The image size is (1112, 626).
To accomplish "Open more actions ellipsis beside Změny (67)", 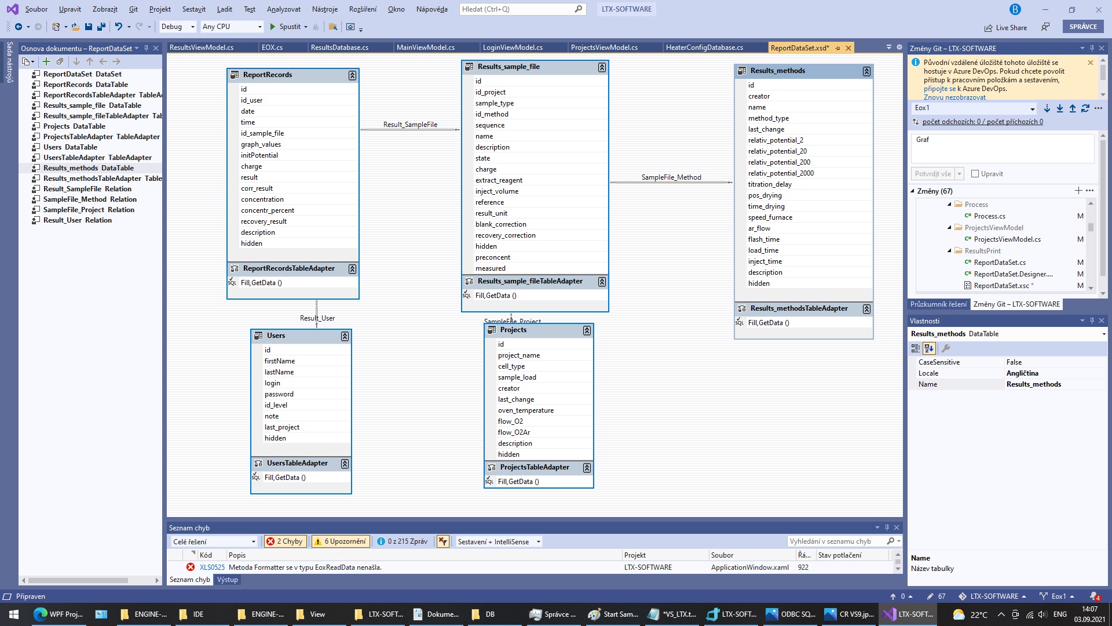I will [1090, 191].
